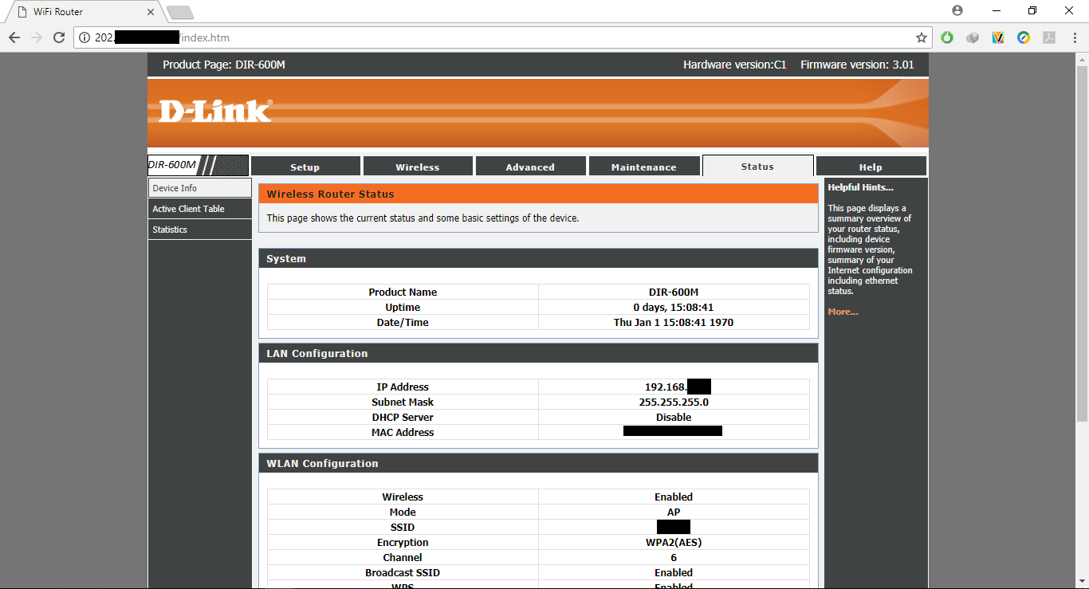Open the Adobe Acrobat PDF extension
The width and height of the screenshot is (1089, 589).
click(x=1049, y=37)
